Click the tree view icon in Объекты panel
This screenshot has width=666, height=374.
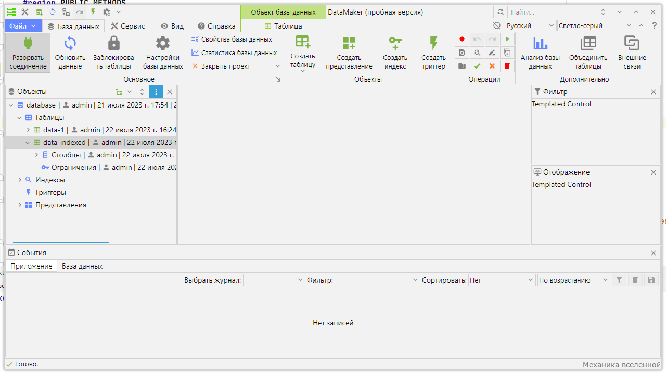pos(119,92)
